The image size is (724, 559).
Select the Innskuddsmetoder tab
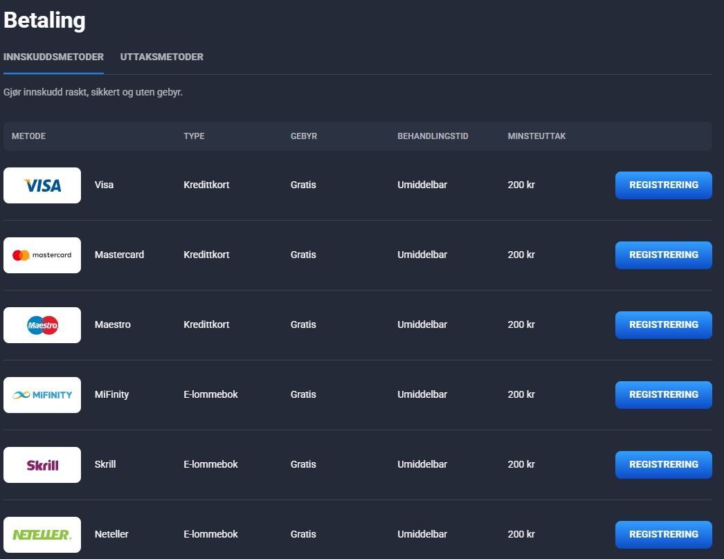(x=53, y=57)
